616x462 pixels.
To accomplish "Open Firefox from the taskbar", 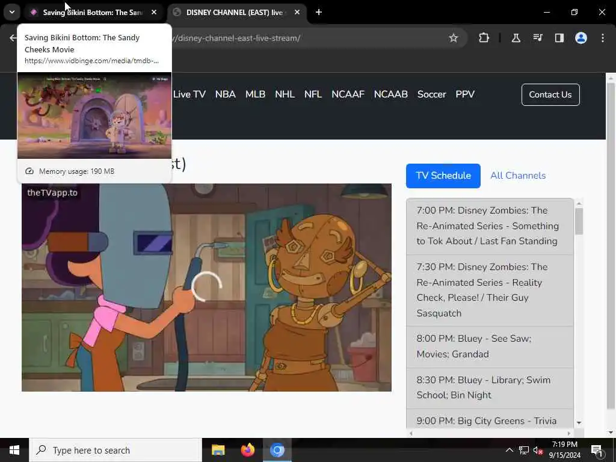I will coord(247,450).
